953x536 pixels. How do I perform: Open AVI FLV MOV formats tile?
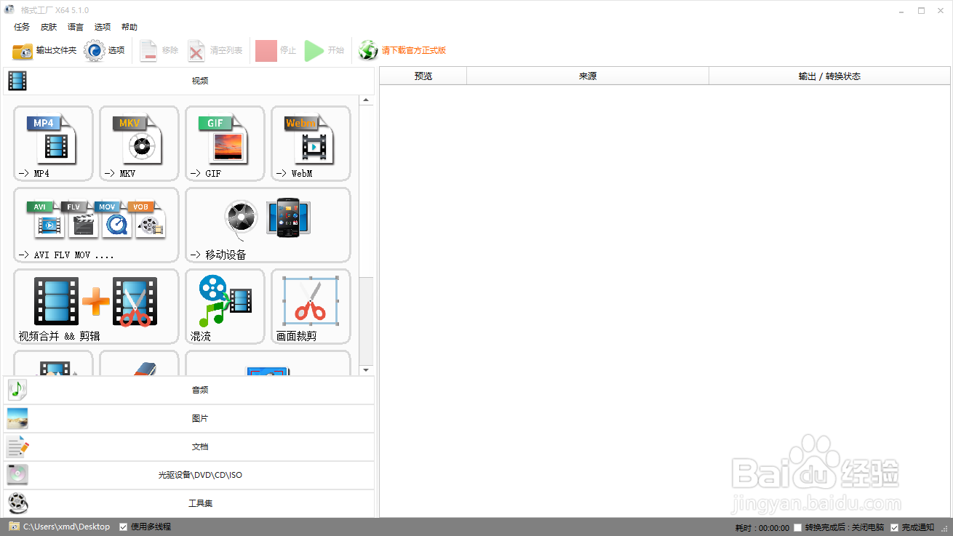coord(96,225)
